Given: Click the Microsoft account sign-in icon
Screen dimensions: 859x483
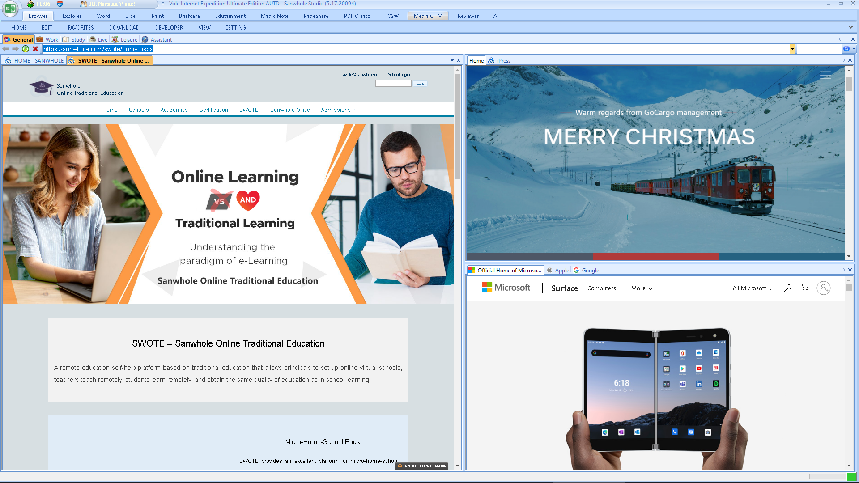Looking at the screenshot, I should [x=823, y=288].
